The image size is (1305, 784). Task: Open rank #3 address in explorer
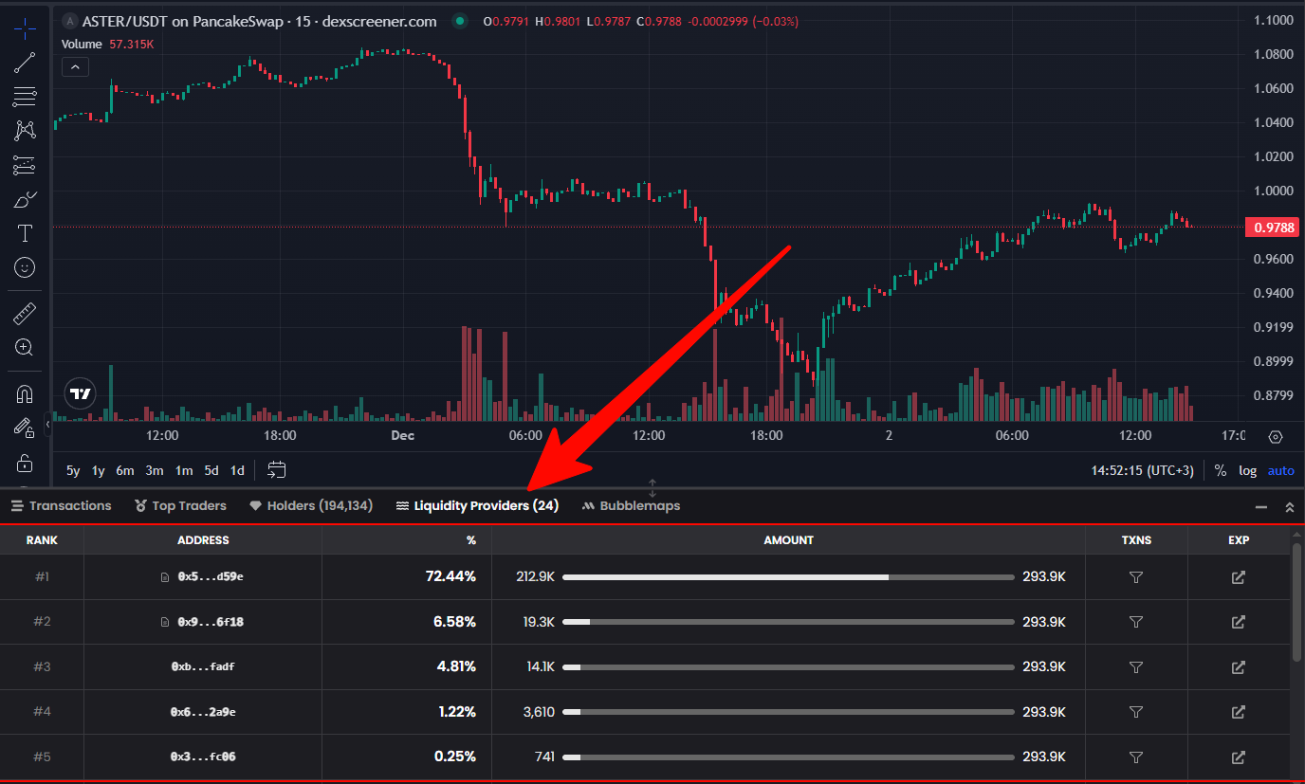1238,667
